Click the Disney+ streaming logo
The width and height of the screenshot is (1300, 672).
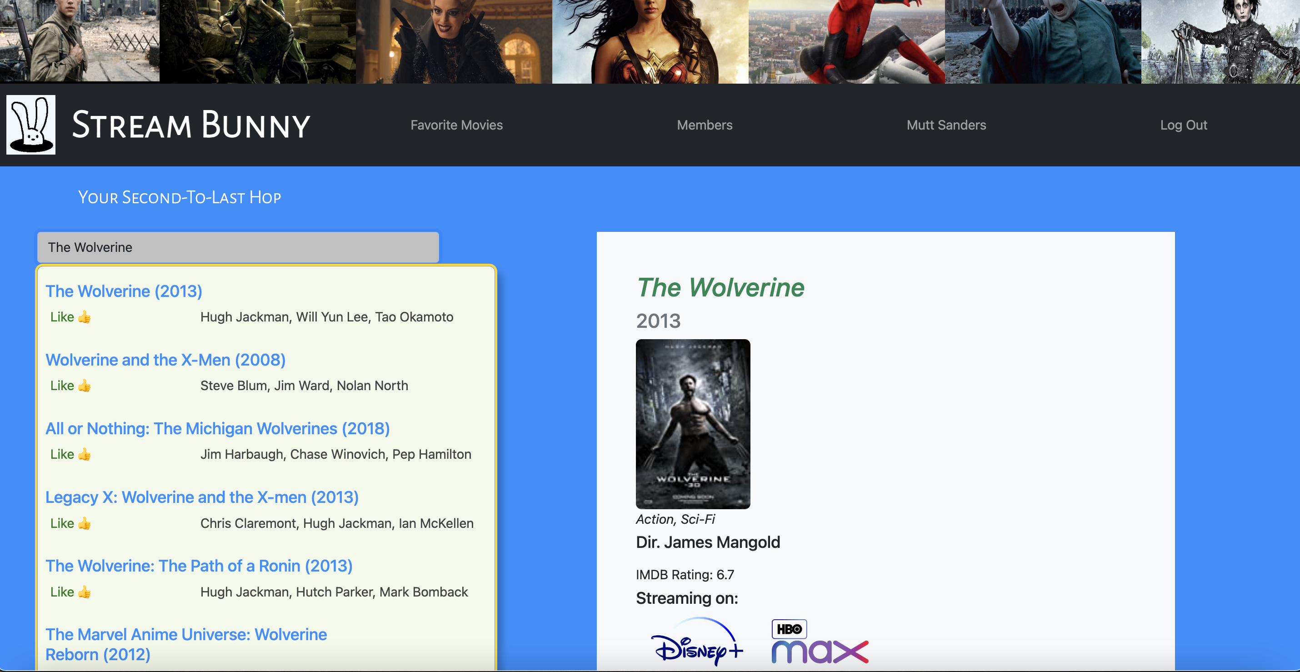(x=697, y=642)
